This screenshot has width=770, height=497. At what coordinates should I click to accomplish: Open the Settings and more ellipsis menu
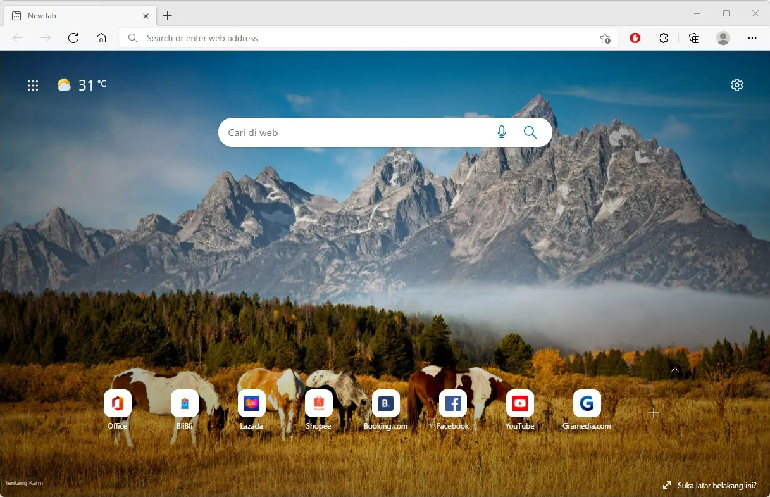click(x=752, y=38)
